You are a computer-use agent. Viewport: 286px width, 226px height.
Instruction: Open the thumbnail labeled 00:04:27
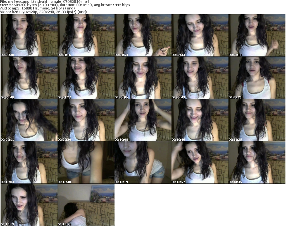click(x=86, y=78)
